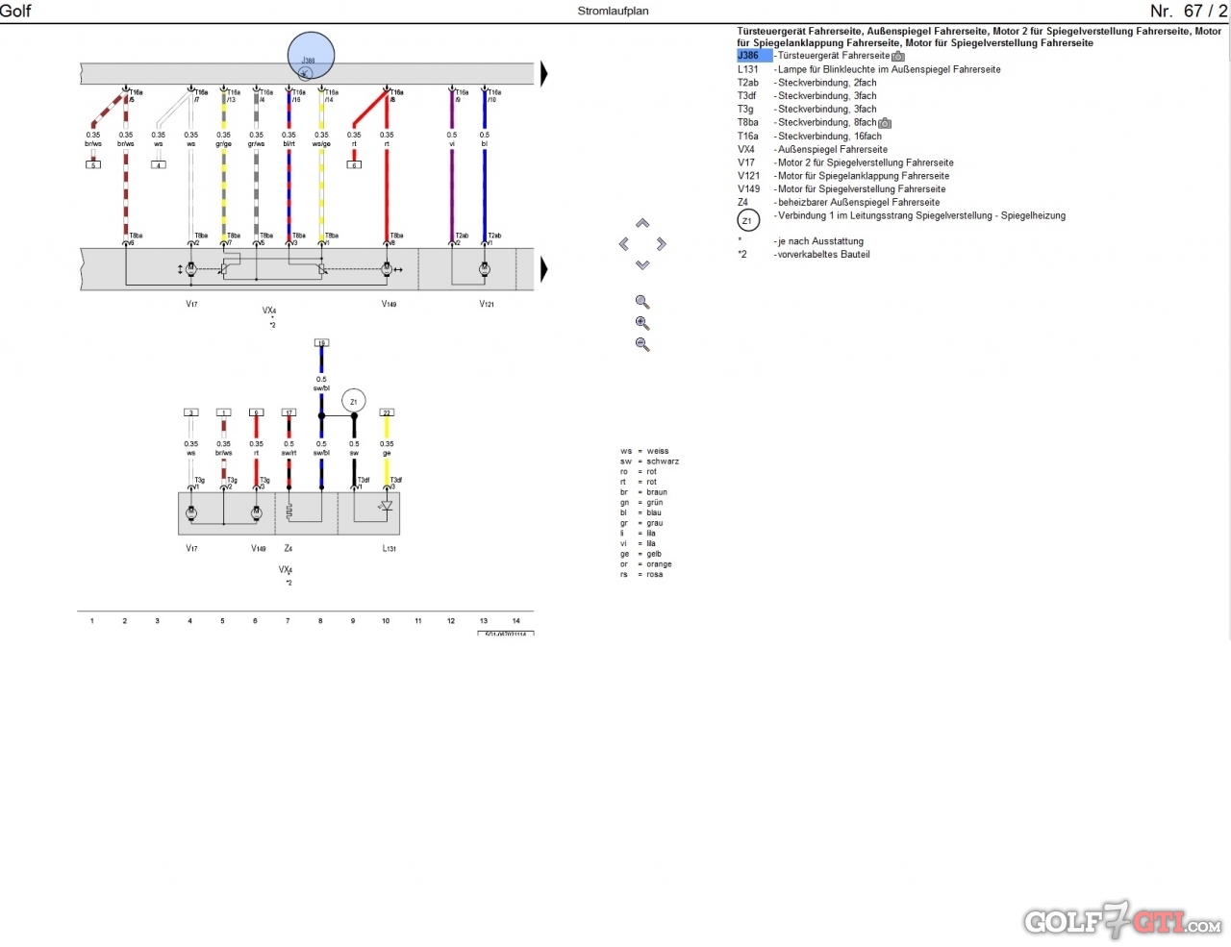Select legend entry T3g Steckverbindung, 3fach
The image size is (1231, 947).
tap(807, 110)
